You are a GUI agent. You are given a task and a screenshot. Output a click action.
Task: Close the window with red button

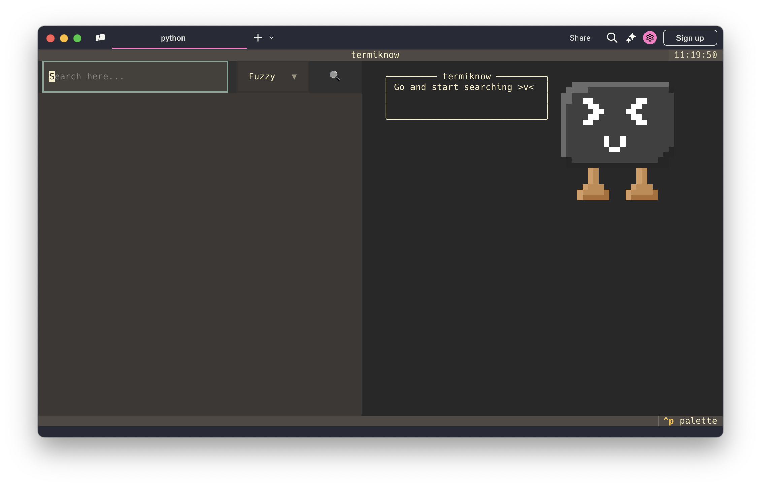point(51,38)
